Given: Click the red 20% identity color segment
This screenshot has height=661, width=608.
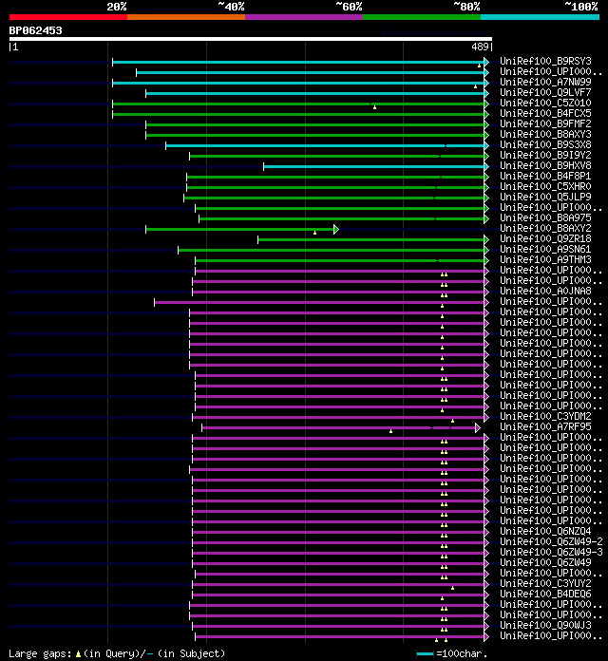Looking at the screenshot, I should [68, 17].
